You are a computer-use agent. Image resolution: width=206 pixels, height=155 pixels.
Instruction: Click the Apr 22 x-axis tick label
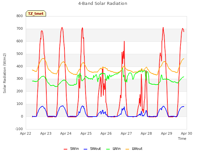pyautogui.click(x=26, y=133)
